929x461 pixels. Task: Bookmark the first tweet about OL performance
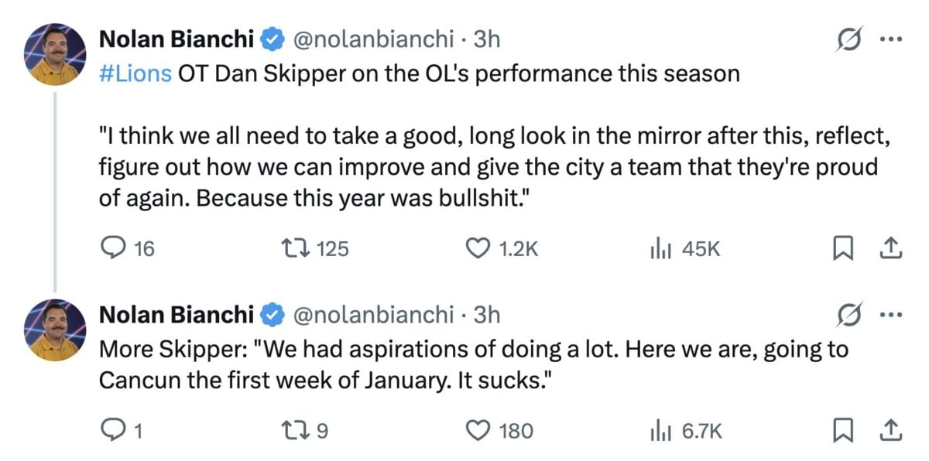pos(843,248)
